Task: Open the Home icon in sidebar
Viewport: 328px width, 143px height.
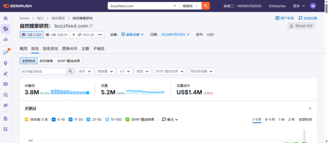Action: (5, 18)
